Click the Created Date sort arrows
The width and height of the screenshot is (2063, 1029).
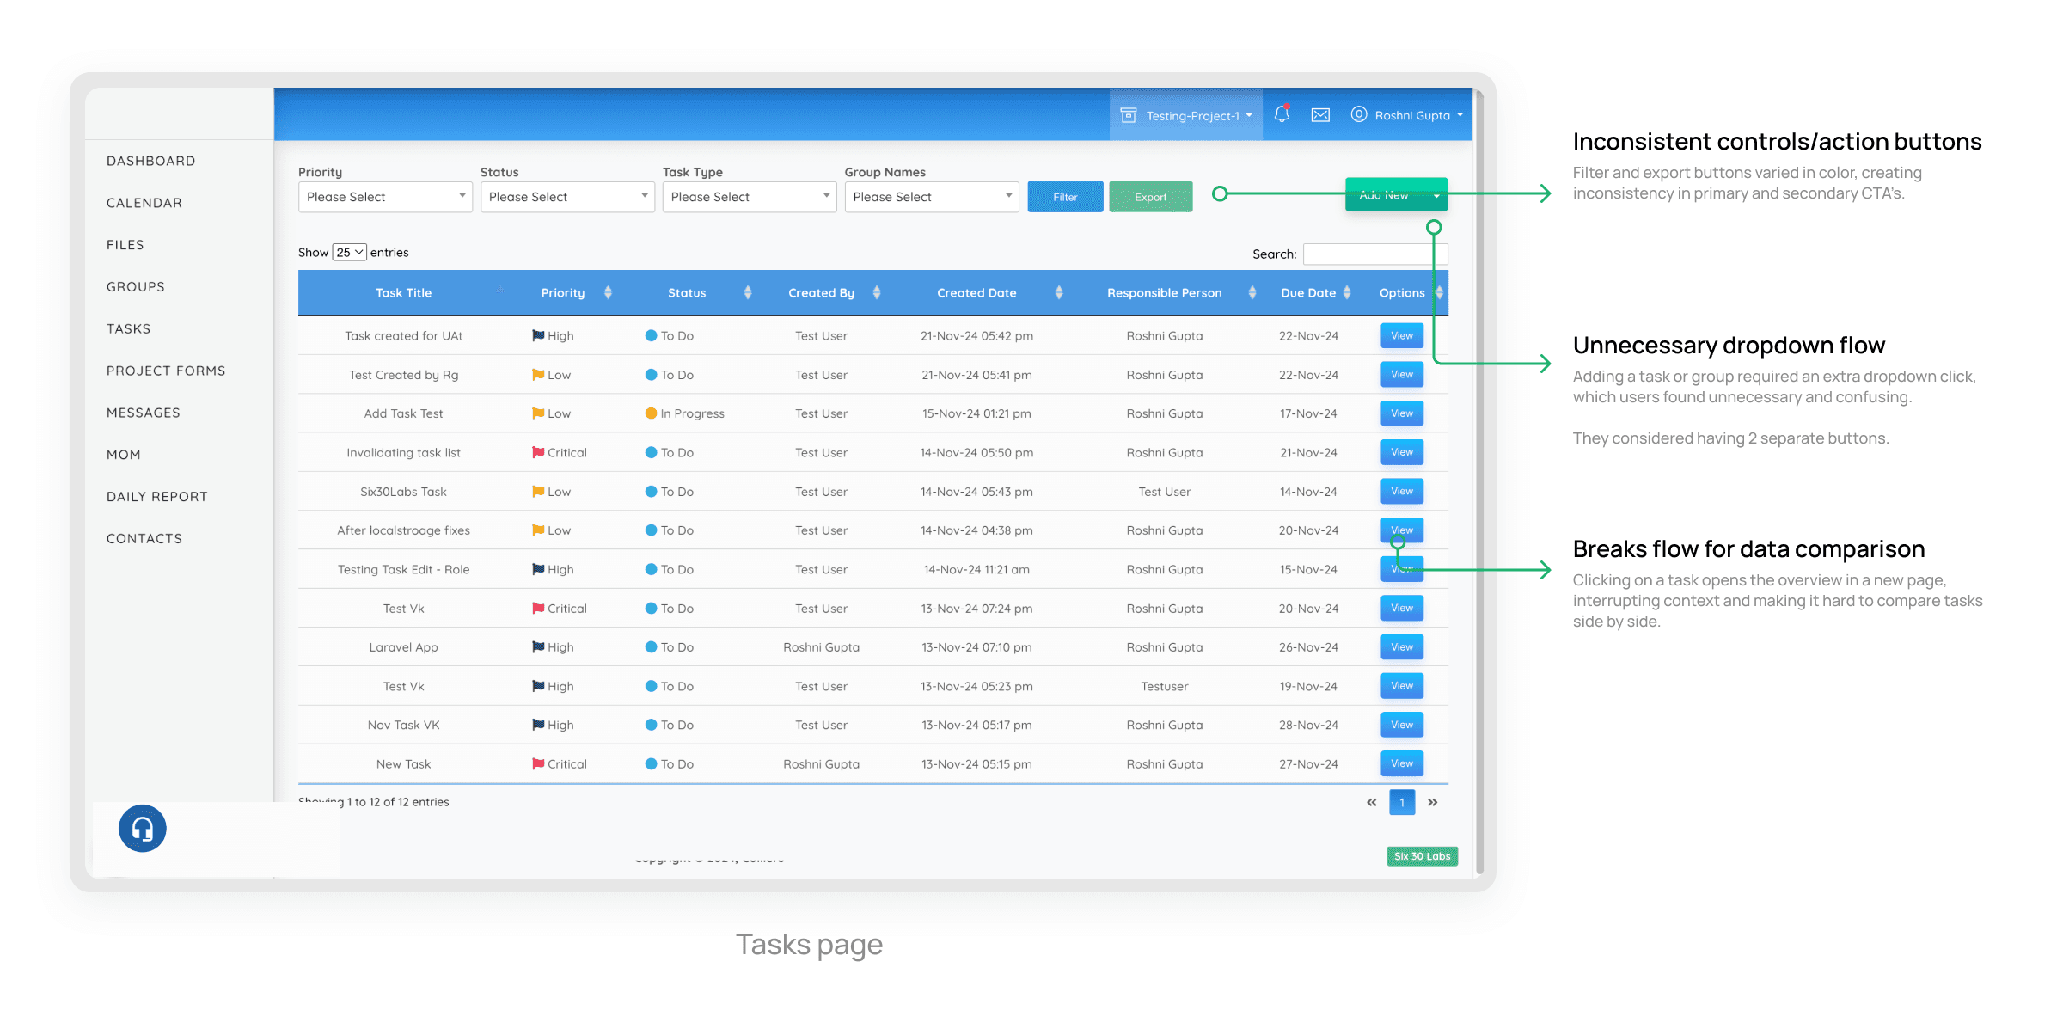tap(1059, 293)
